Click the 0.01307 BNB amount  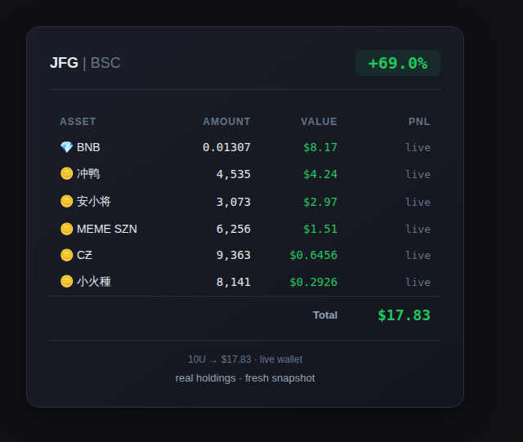click(226, 147)
